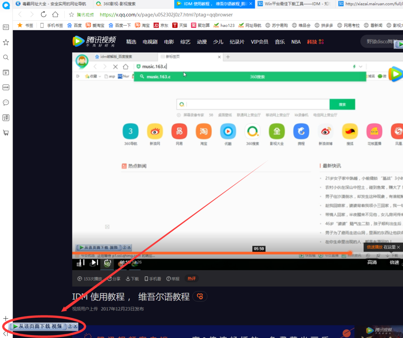Click the video progress bar handle

click(x=350, y=253)
